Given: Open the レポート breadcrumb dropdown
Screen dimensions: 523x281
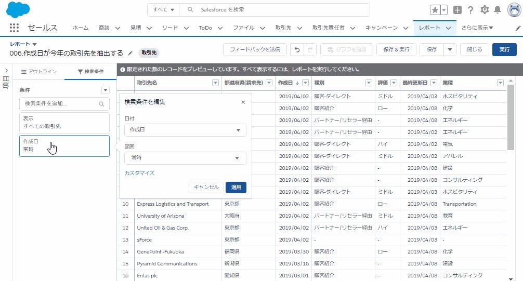Looking at the screenshot, I should [x=34, y=44].
